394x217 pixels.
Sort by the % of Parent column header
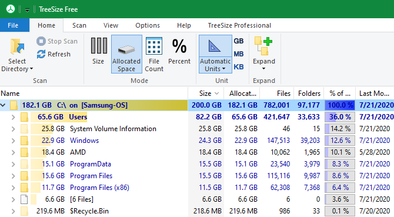[x=339, y=94]
